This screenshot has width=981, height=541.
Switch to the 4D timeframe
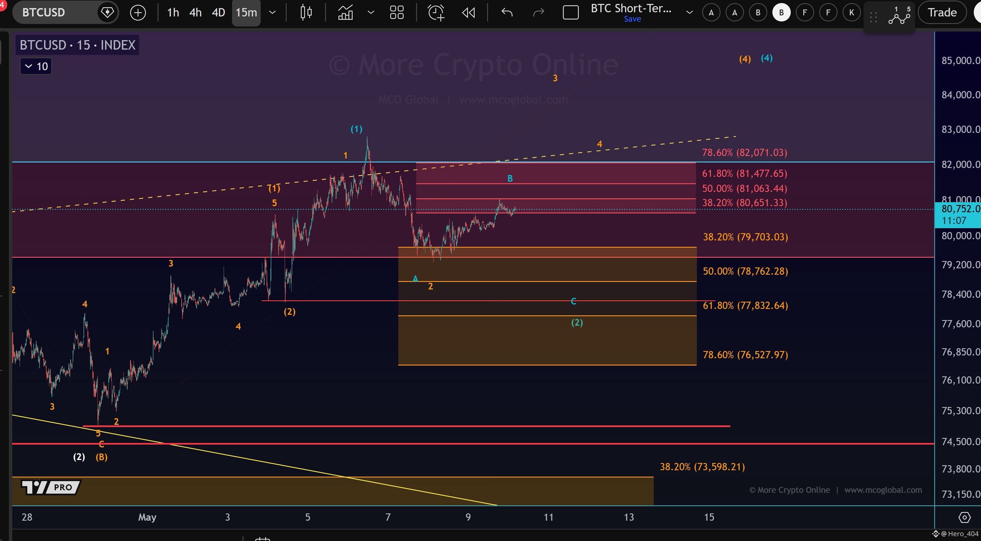(218, 13)
